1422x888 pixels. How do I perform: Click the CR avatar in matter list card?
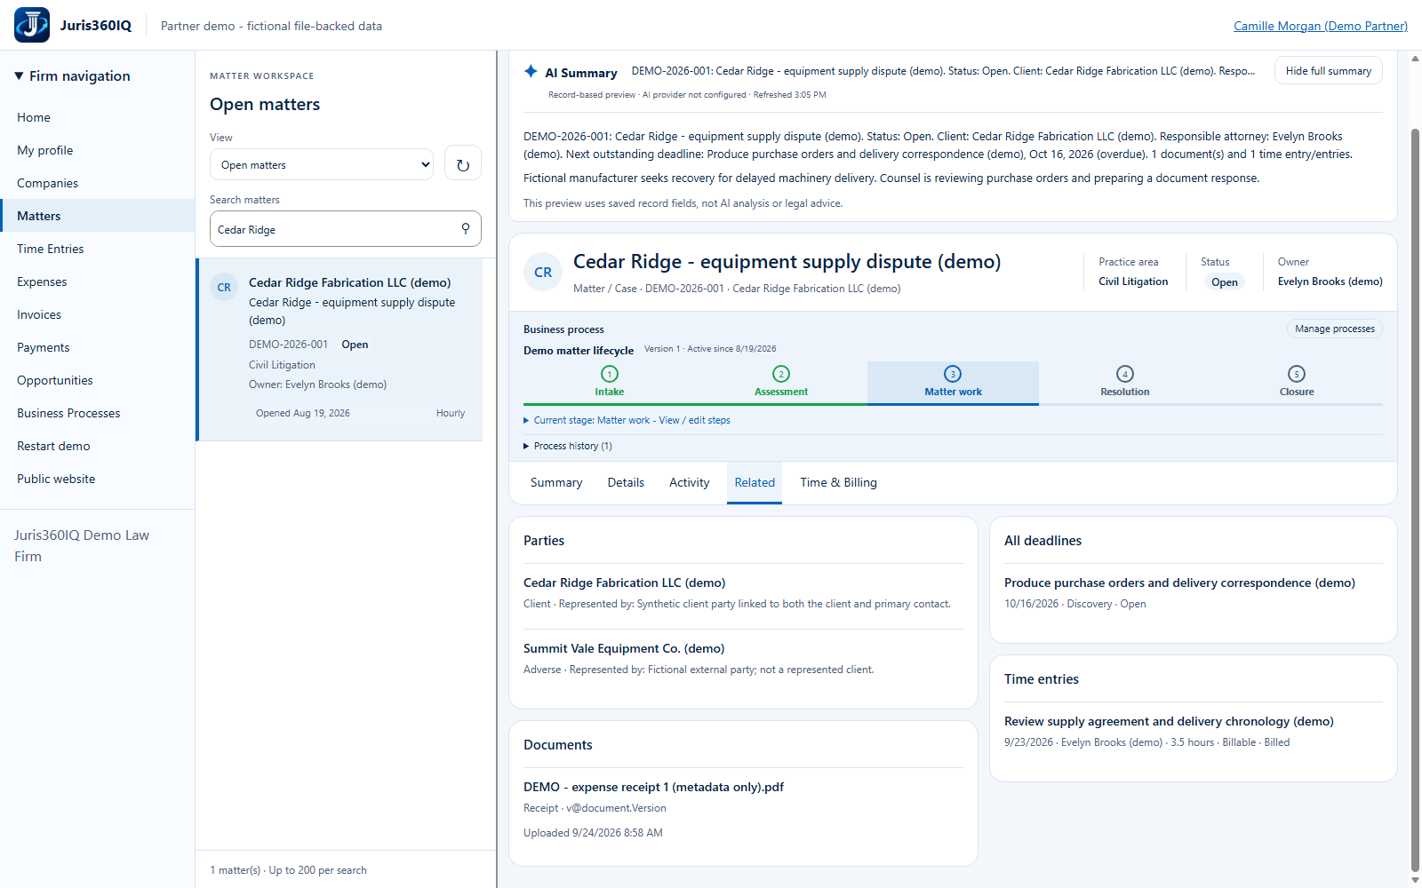(224, 288)
